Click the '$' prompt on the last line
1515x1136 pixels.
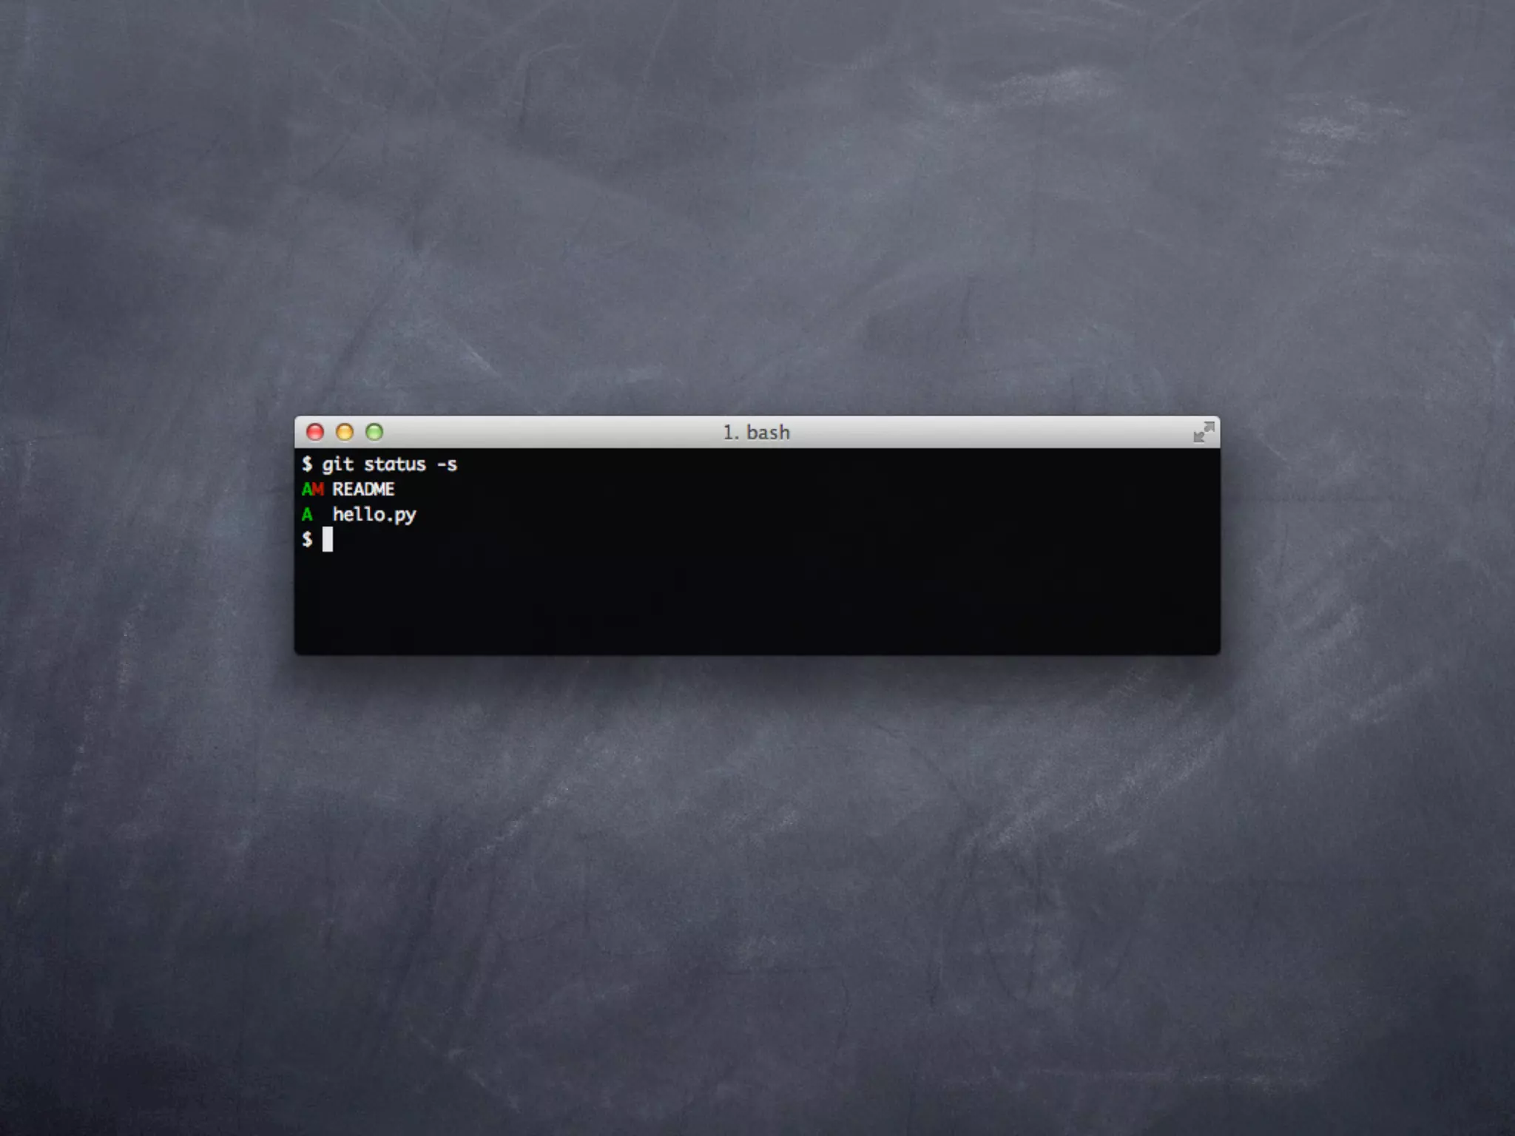307,540
